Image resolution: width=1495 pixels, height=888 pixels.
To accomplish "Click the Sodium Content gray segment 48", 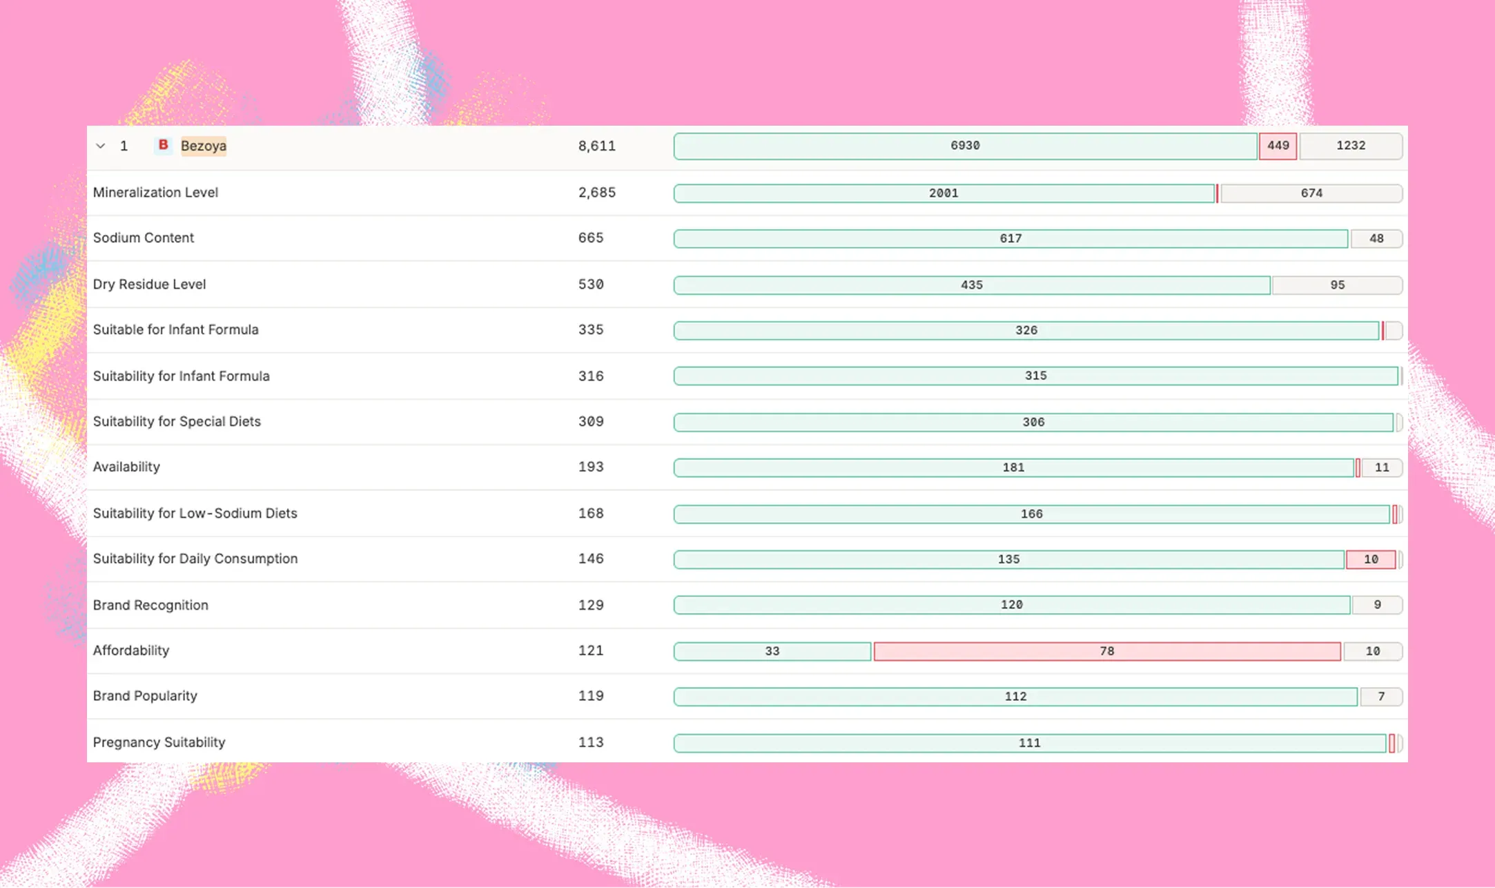I will click(x=1376, y=239).
